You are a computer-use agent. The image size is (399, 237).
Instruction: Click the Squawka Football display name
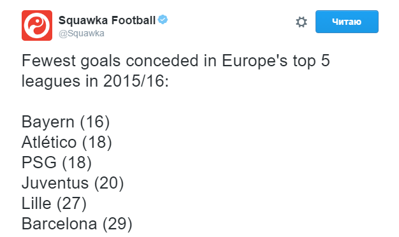point(107,20)
